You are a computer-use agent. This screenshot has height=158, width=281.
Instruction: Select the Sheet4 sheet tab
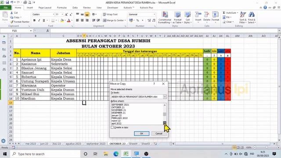point(133,144)
